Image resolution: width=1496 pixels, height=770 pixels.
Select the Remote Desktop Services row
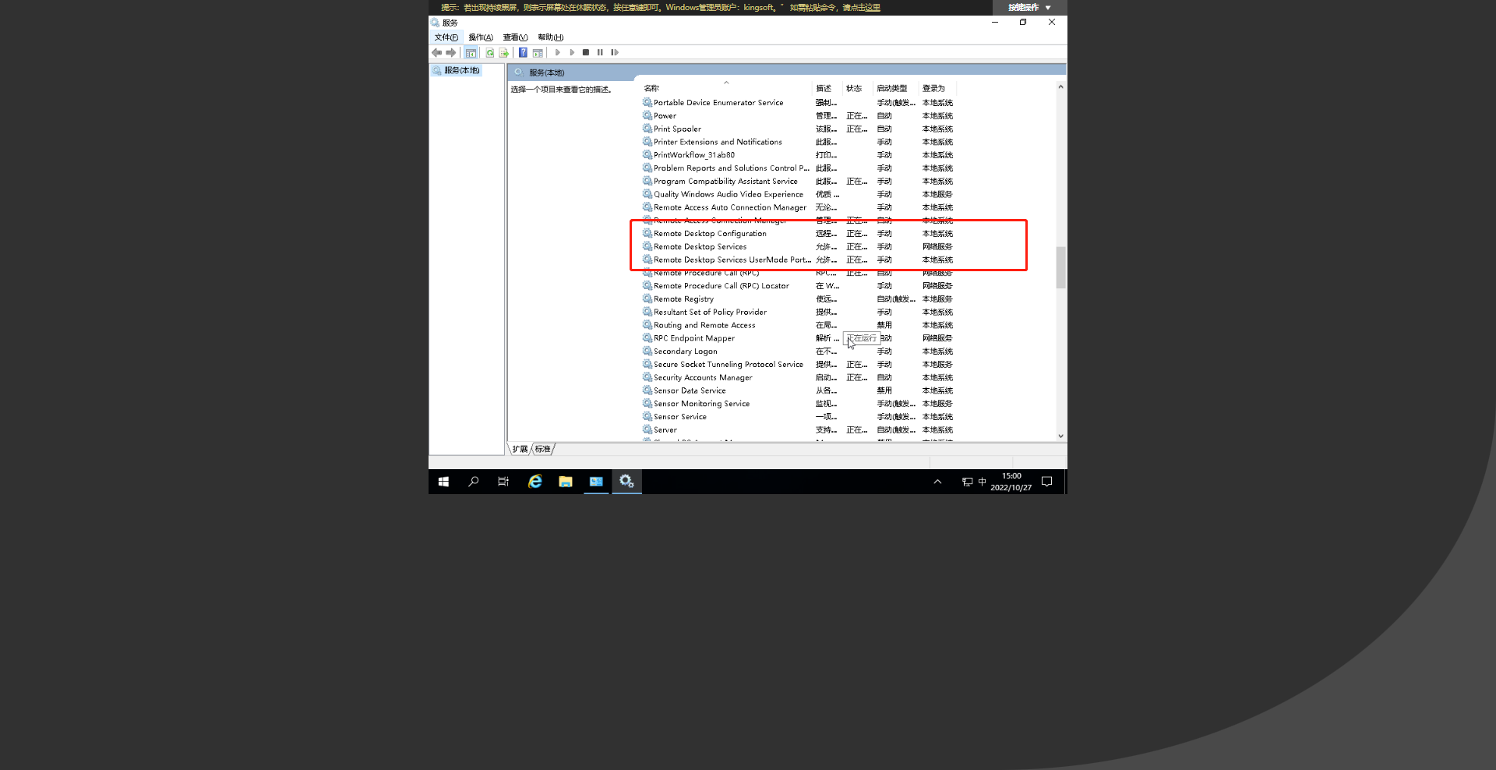[799, 247]
